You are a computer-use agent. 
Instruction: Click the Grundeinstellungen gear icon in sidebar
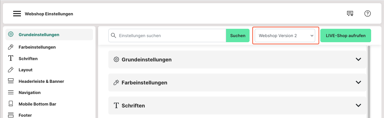[x=11, y=34]
